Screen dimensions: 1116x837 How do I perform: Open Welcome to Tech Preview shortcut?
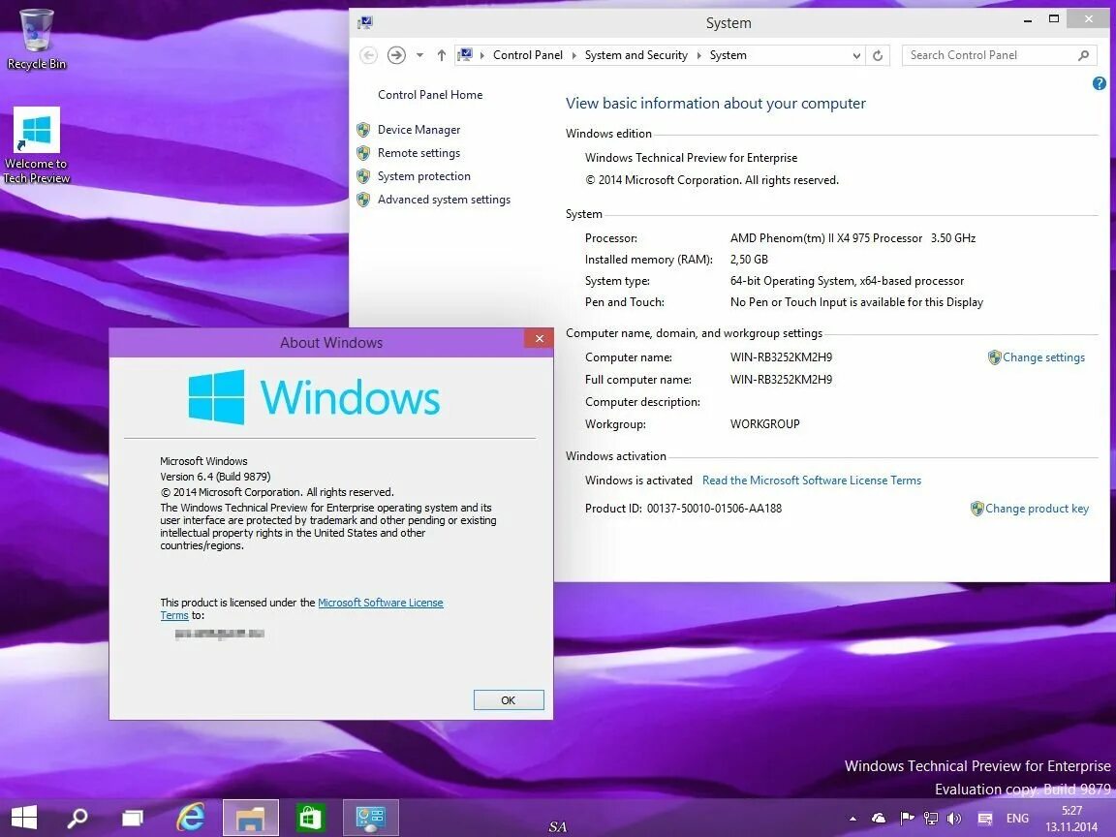pos(36,146)
